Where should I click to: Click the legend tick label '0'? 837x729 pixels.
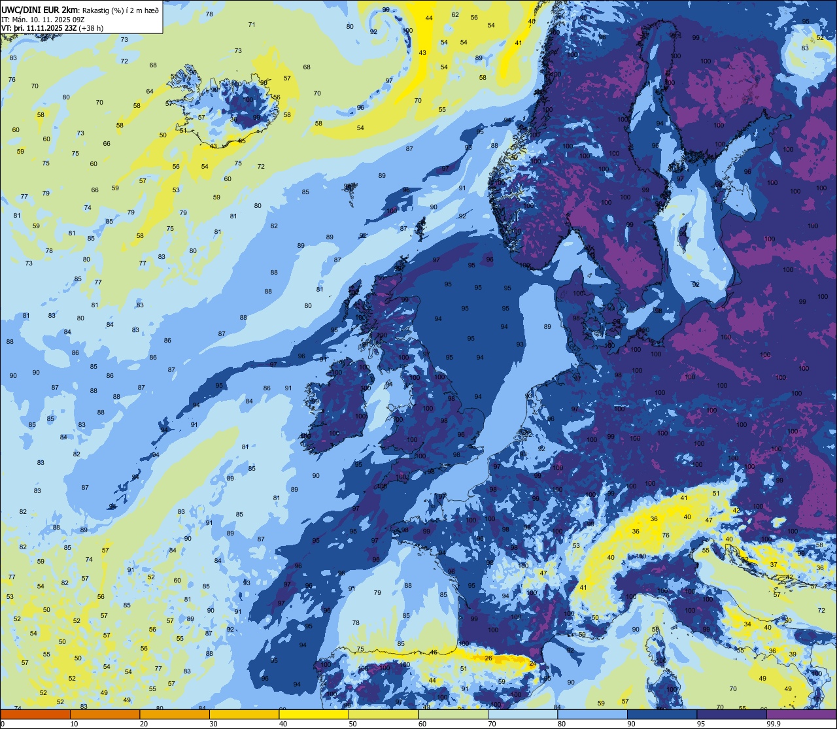click(4, 724)
